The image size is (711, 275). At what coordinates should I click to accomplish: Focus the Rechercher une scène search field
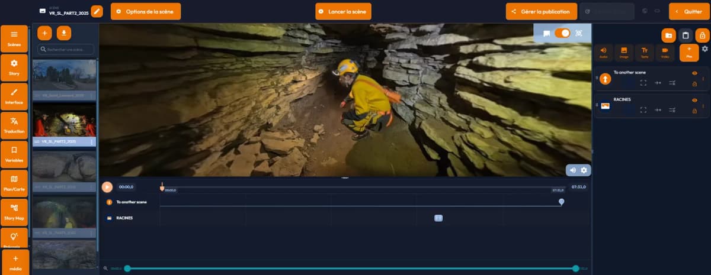pyautogui.click(x=66, y=50)
